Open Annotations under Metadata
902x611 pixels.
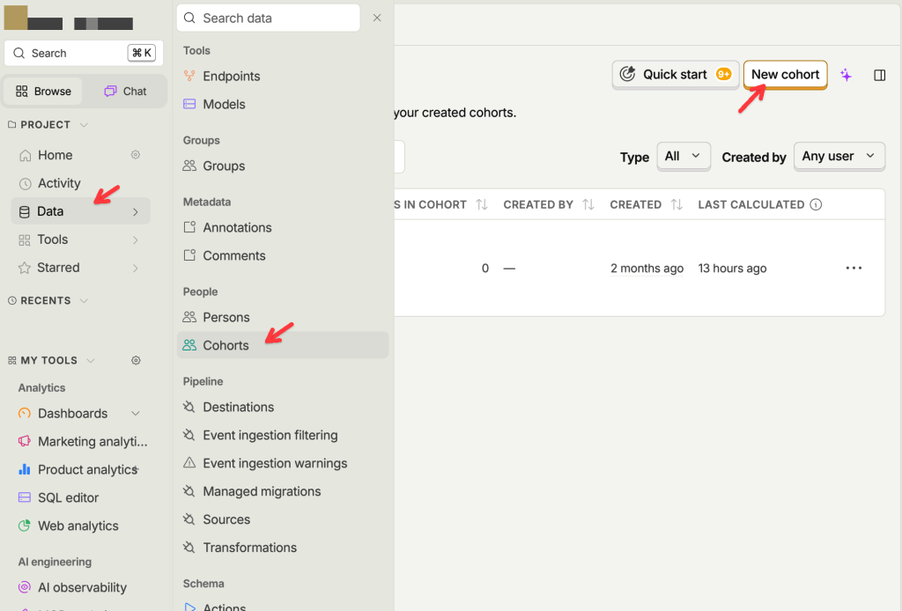[283, 228]
